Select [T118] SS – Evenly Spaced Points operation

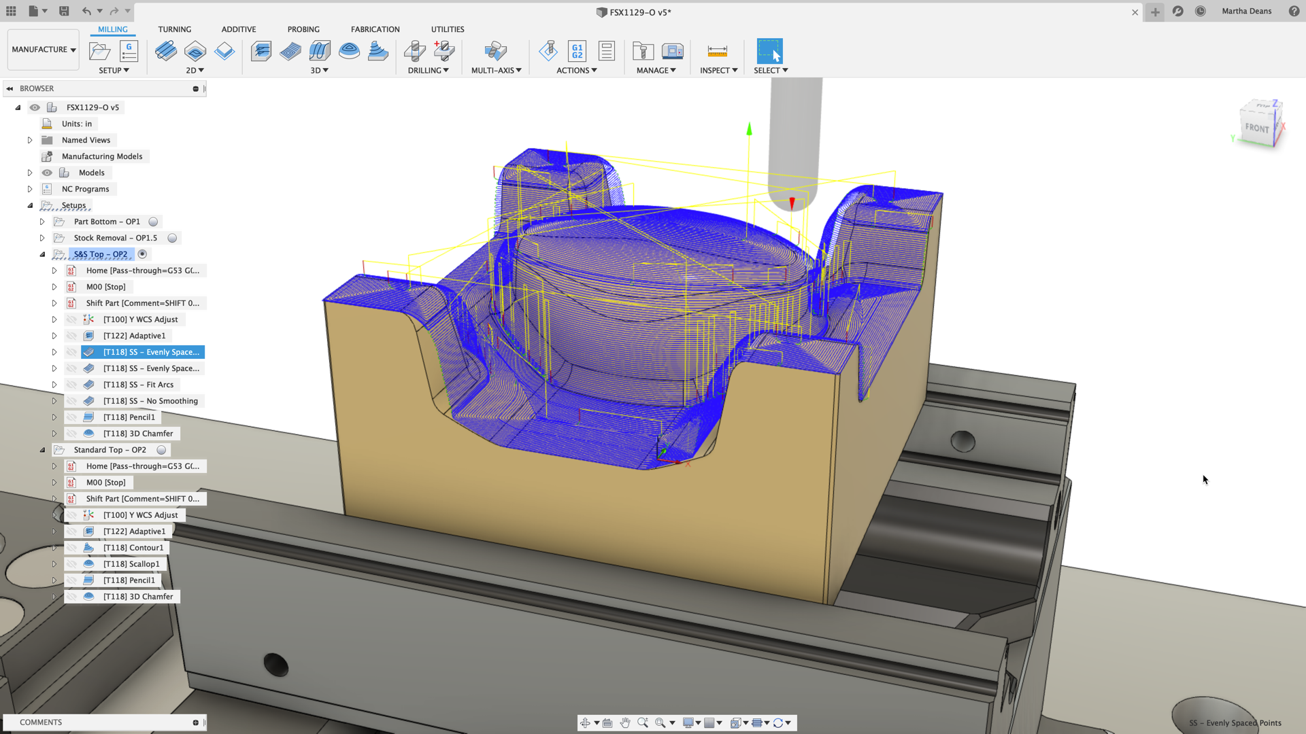click(150, 351)
